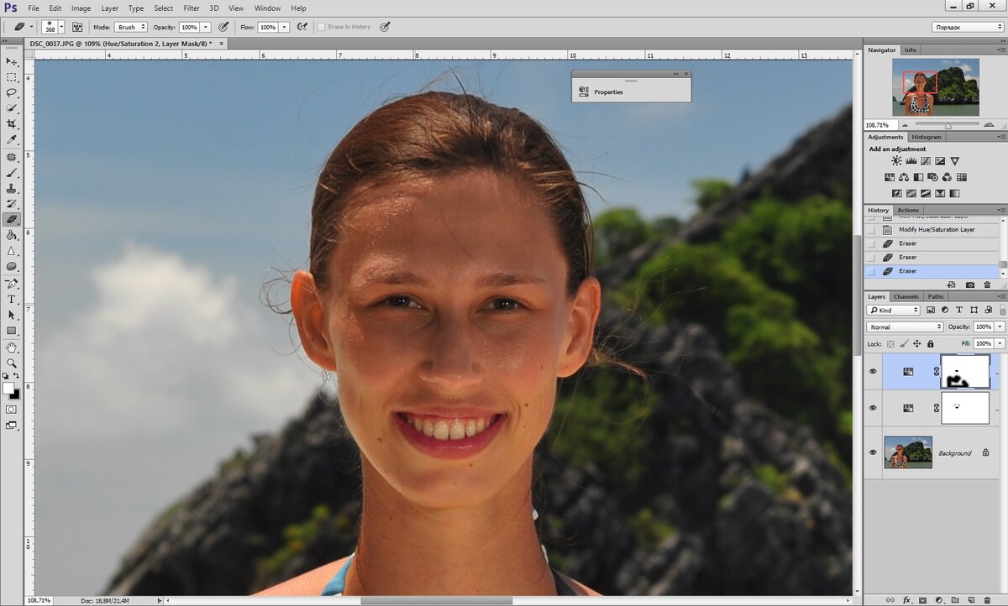Click Properties panel title
The image size is (1008, 606).
(608, 92)
